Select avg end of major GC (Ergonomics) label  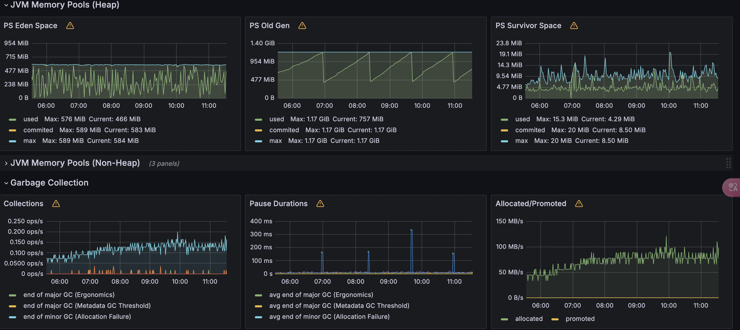click(x=321, y=295)
